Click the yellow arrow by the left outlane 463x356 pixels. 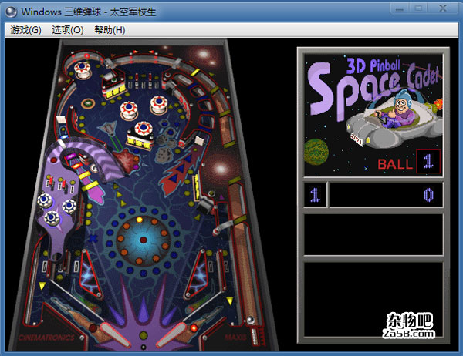coord(42,286)
